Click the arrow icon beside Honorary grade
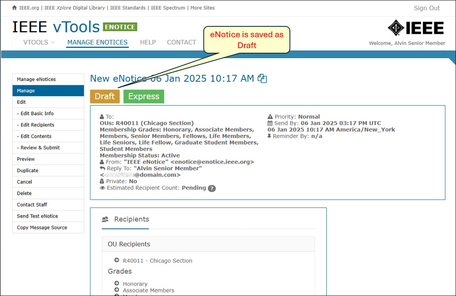This screenshot has width=456, height=296. pyautogui.click(x=116, y=283)
